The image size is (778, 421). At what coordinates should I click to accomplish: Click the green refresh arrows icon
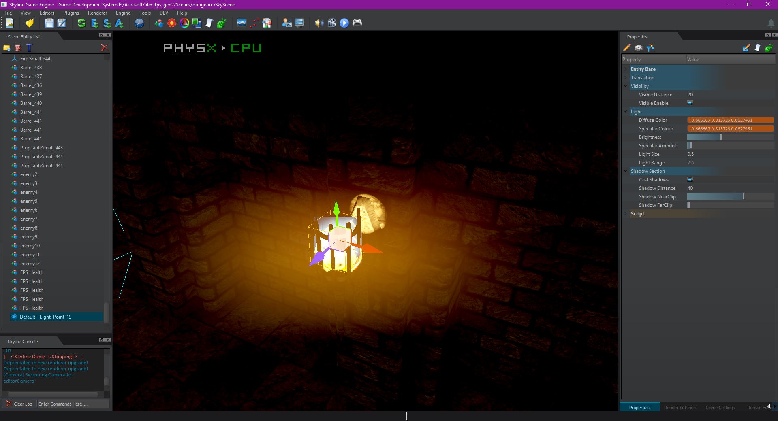point(81,23)
